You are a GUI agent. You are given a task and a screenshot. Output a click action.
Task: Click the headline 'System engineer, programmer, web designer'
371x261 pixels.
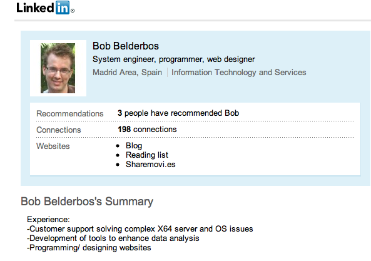pos(174,59)
